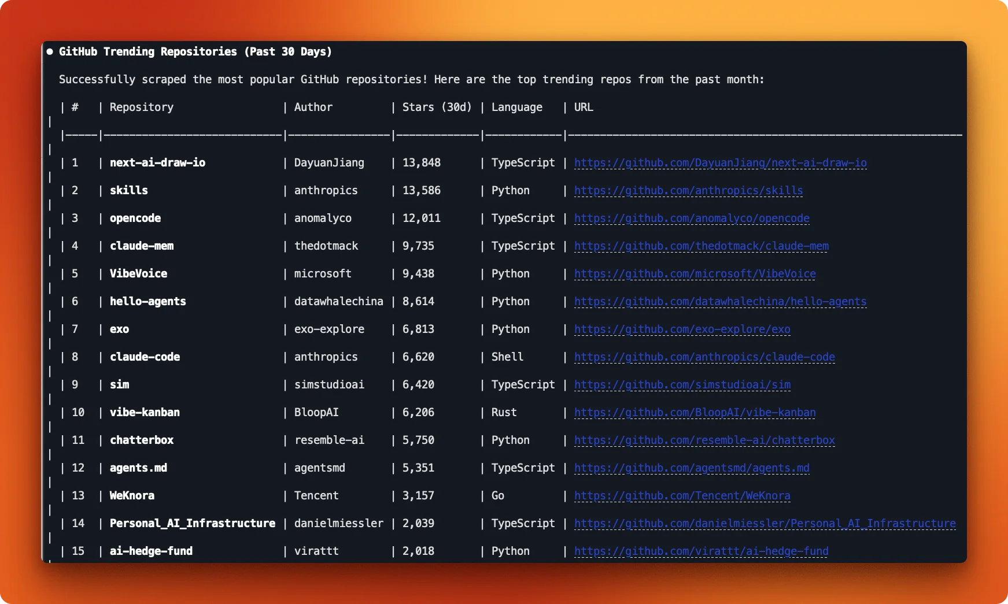The image size is (1008, 604).
Task: Visit microsoft's VibeVoice repository link
Action: pos(695,273)
